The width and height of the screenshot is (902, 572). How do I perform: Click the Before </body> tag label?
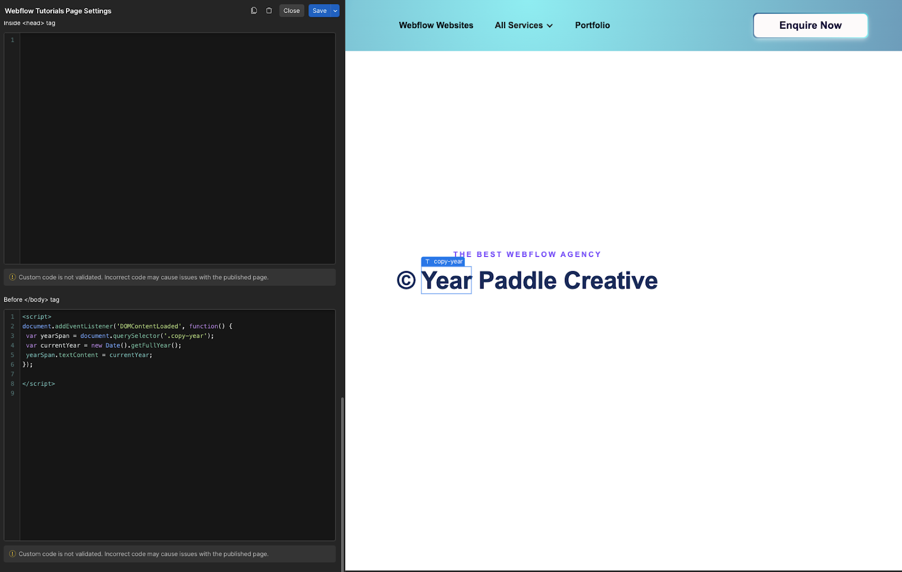pyautogui.click(x=32, y=300)
